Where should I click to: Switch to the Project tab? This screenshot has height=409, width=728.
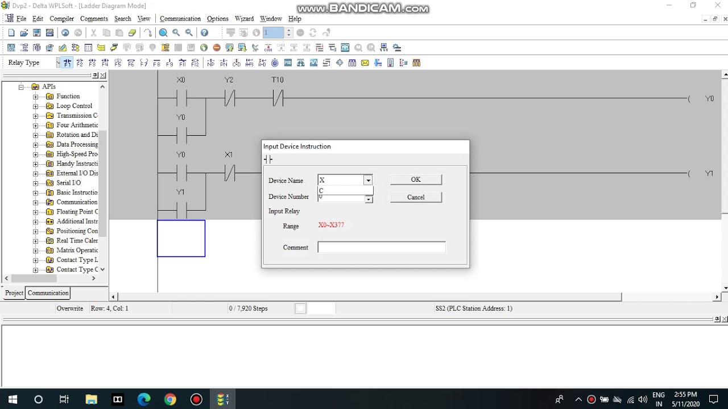point(14,293)
